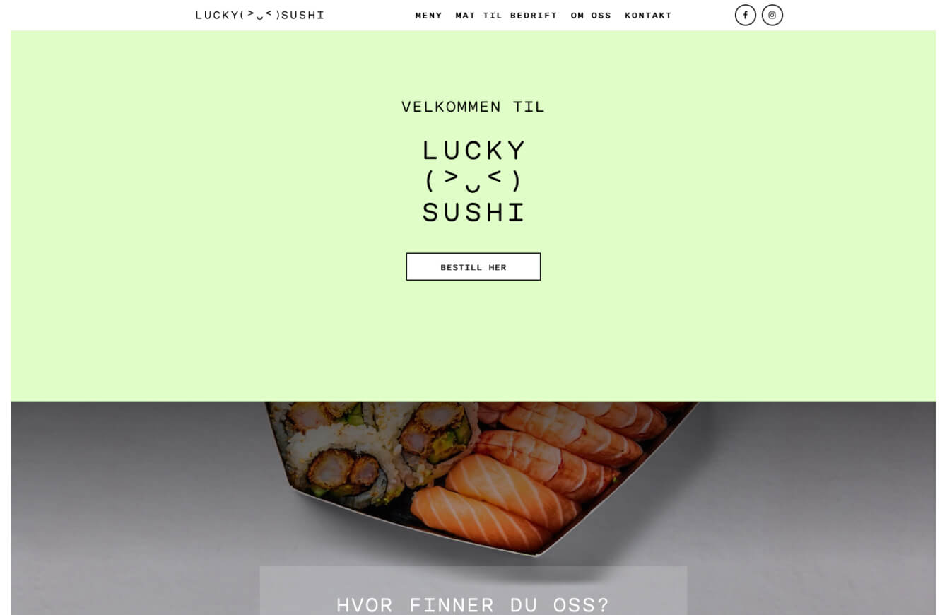Go to MAT TIL BEDRIFT page
Screen dimensions: 947x615
(506, 15)
